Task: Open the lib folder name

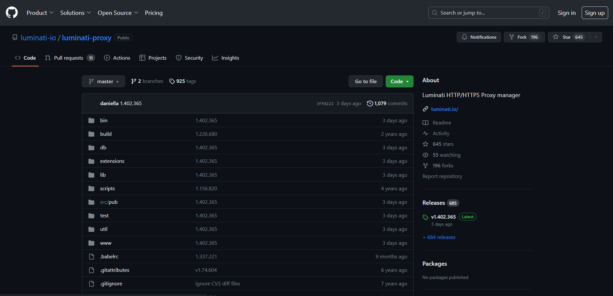Action: click(103, 175)
